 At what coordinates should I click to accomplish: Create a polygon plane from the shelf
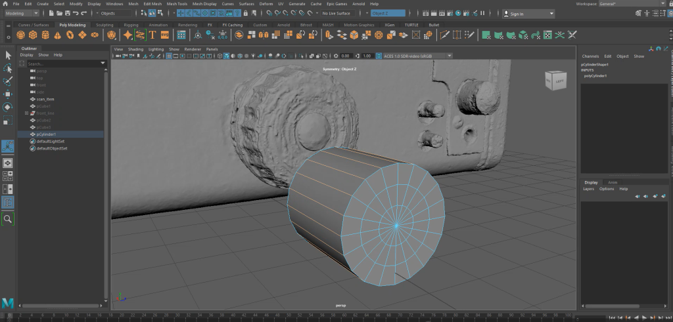point(82,35)
